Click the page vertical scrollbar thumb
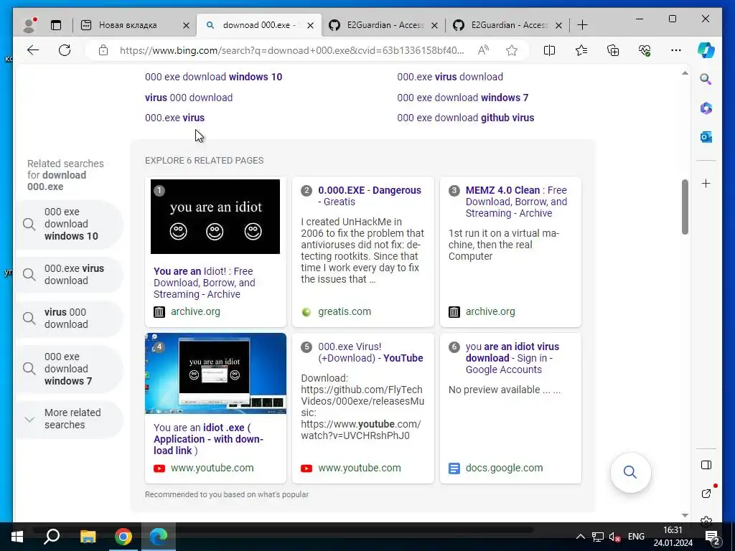 point(685,207)
